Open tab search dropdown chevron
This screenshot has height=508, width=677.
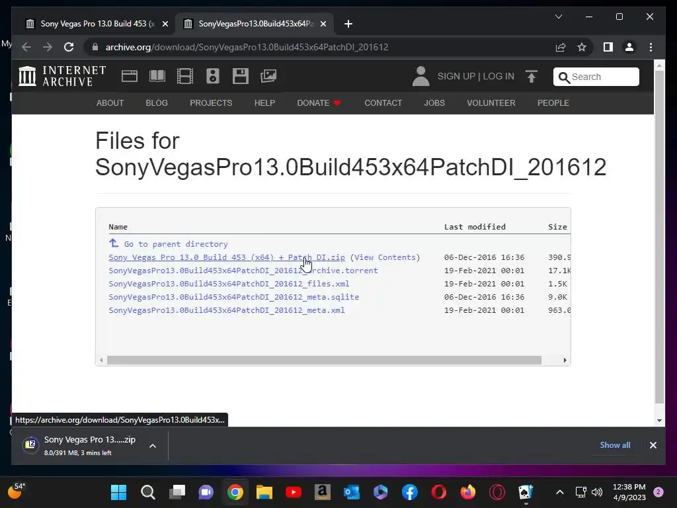pyautogui.click(x=558, y=17)
